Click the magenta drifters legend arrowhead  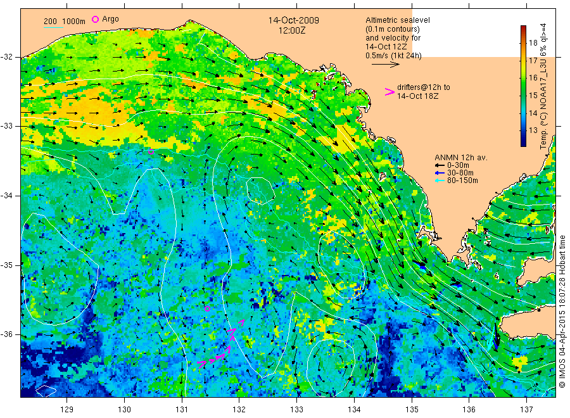coord(389,92)
